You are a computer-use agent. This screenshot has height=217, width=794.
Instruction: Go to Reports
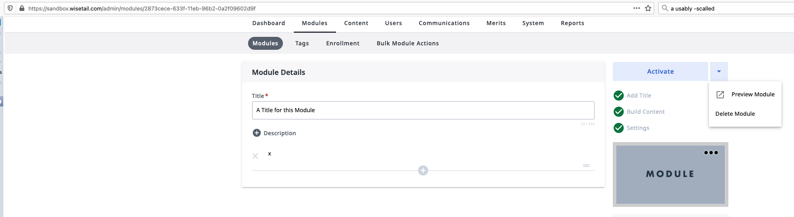pyautogui.click(x=573, y=23)
